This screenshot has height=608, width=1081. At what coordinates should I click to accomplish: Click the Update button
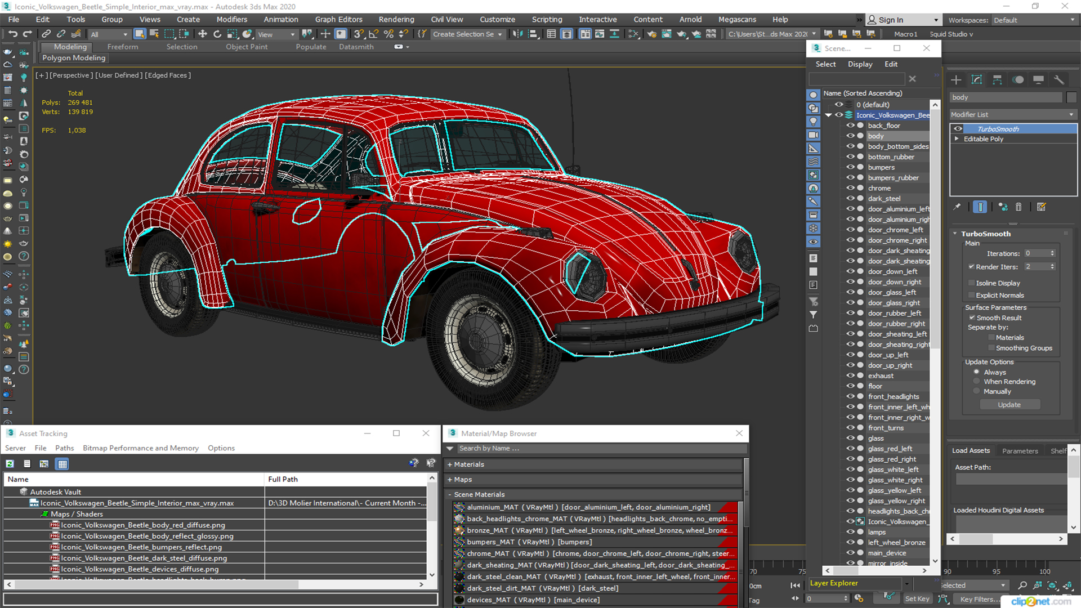1009,405
